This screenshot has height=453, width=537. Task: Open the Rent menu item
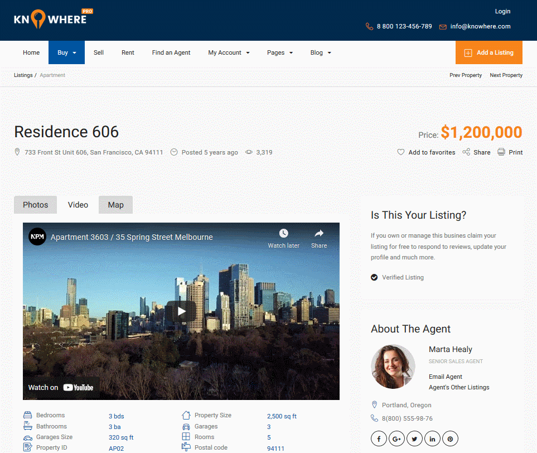point(128,52)
